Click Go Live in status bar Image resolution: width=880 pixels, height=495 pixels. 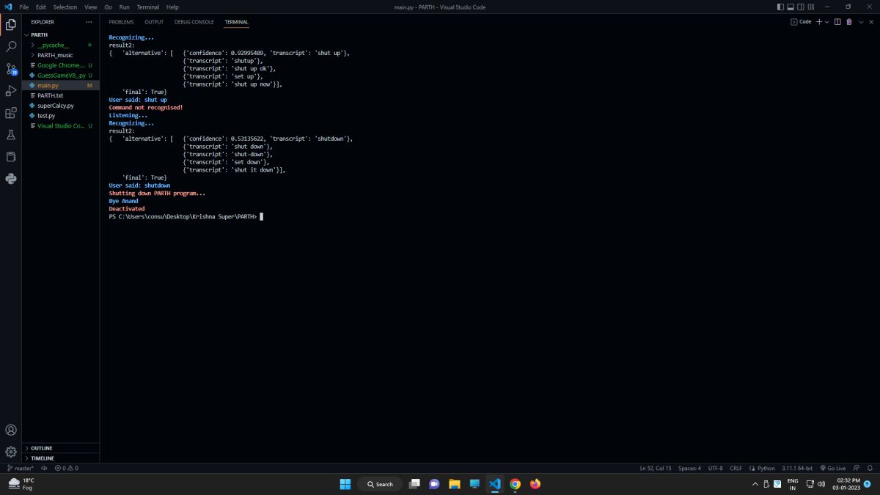(x=832, y=468)
